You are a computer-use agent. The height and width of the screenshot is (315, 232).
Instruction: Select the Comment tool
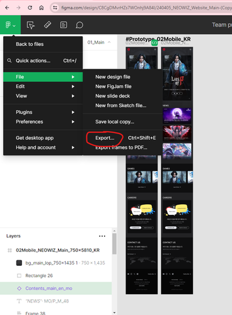click(79, 25)
